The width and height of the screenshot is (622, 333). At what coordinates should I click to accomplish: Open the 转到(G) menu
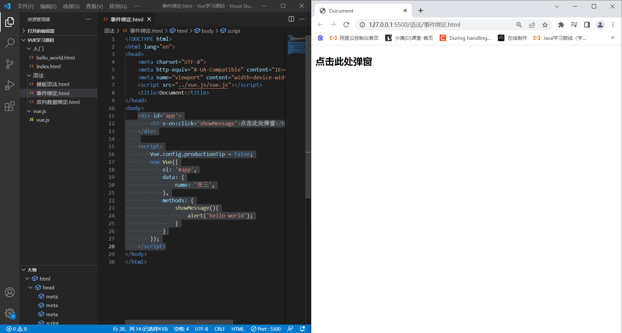pyautogui.click(x=118, y=6)
